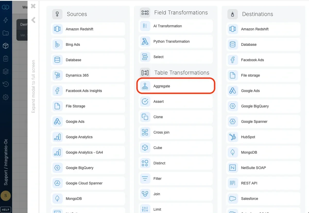Open the folder icon in left sidebar

[6, 33]
